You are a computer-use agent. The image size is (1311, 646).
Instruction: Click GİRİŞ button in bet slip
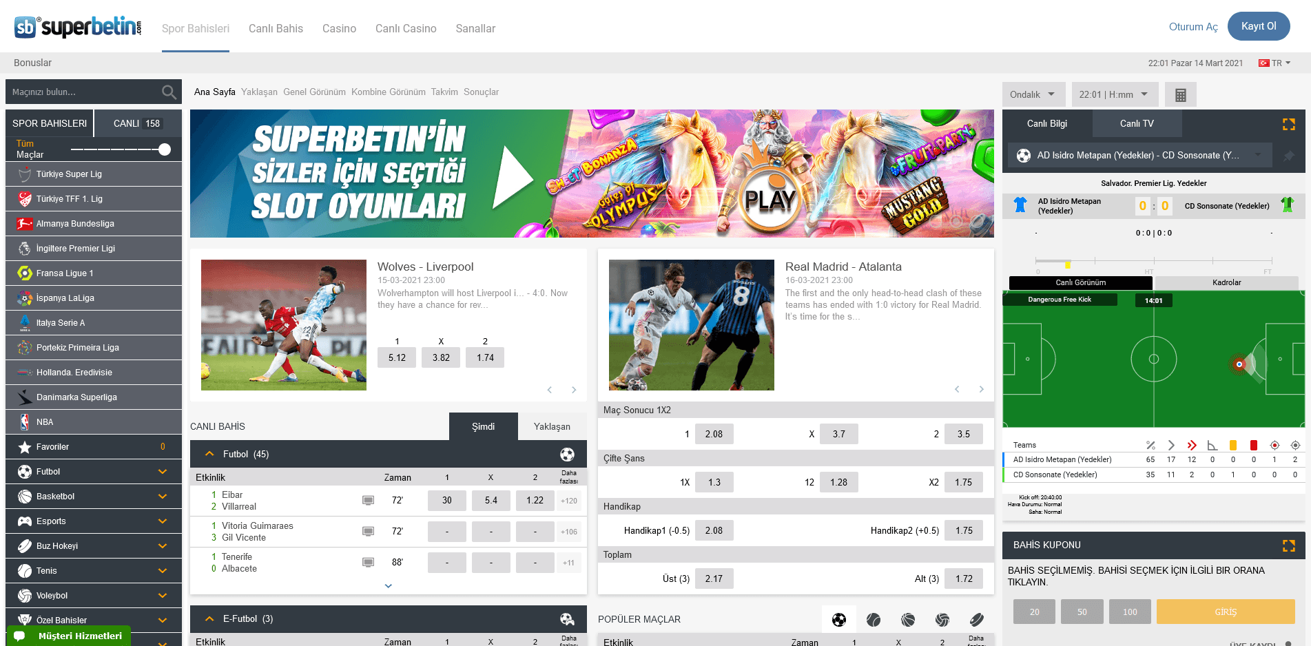1226,612
